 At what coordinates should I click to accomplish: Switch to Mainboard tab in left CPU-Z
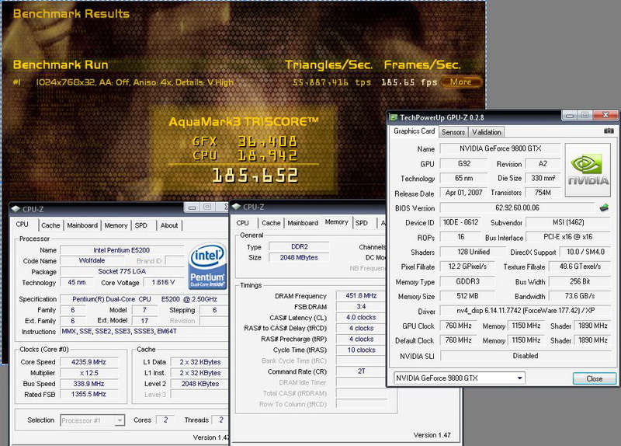(x=82, y=225)
